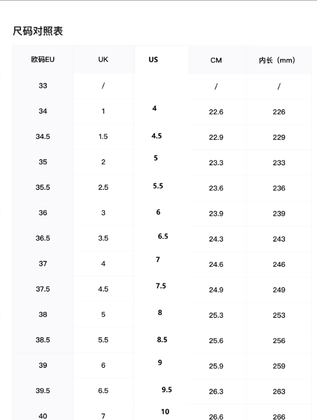Select the CM column header
Screen dimensions: 317x420
216,60
